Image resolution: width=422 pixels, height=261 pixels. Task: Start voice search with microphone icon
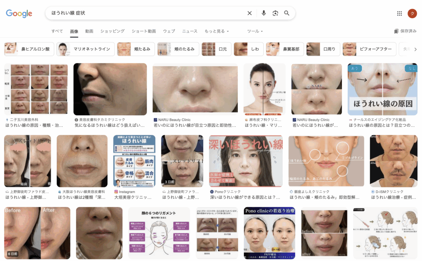click(x=264, y=13)
